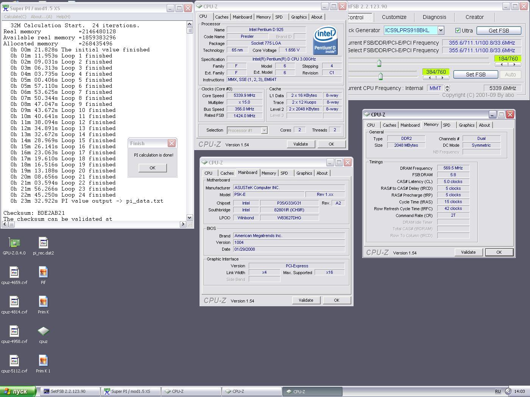Toggle the Ultra checkbox in SetFSB
This screenshot has height=397, width=530.
pos(458,31)
